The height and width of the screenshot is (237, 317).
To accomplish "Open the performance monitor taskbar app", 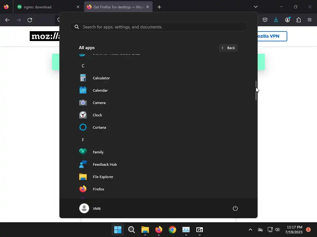I will [x=186, y=230].
